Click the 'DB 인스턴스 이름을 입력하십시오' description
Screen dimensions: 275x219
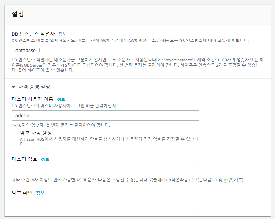point(130,41)
